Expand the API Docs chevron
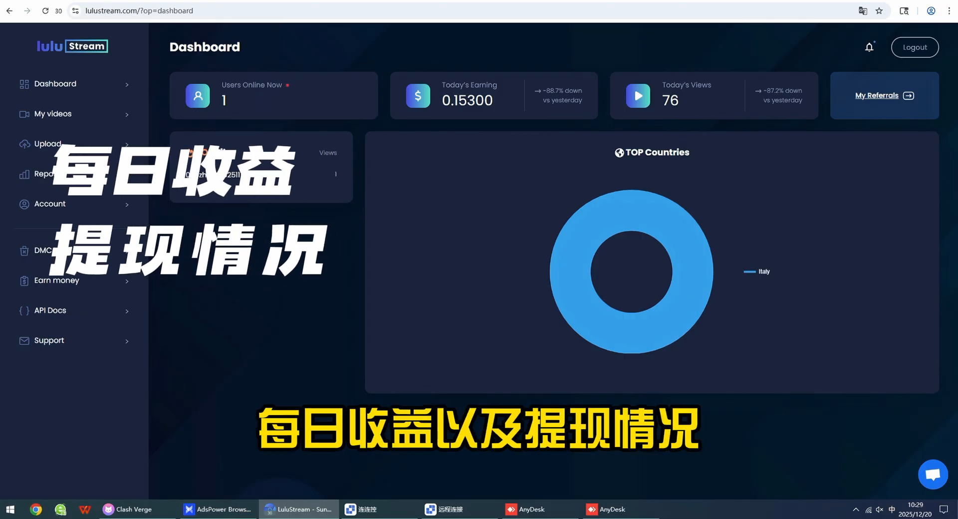 pos(127,311)
